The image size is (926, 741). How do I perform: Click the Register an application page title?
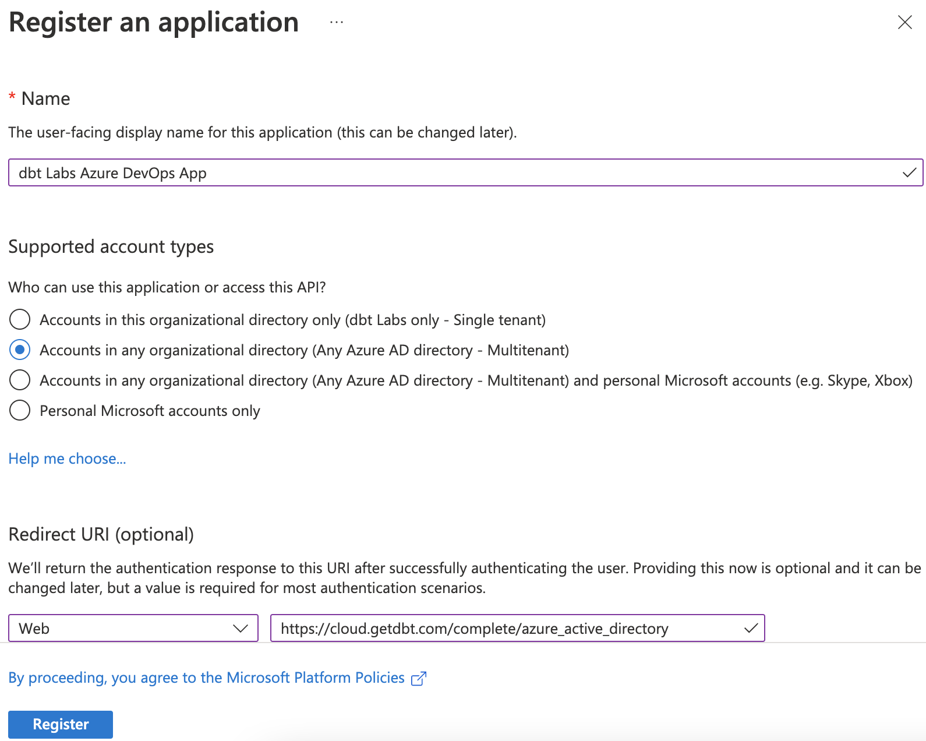tap(154, 23)
